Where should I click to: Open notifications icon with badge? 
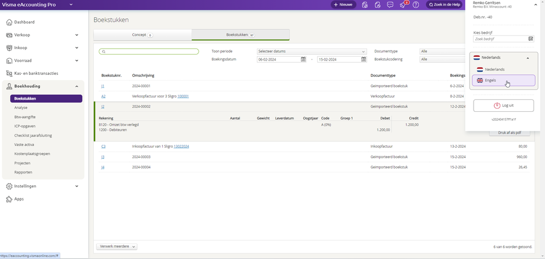(403, 5)
